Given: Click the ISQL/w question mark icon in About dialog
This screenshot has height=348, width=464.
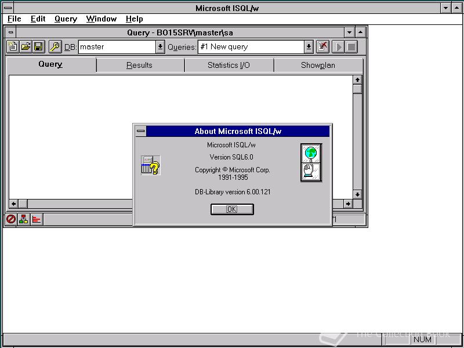Looking at the screenshot, I should [x=151, y=165].
